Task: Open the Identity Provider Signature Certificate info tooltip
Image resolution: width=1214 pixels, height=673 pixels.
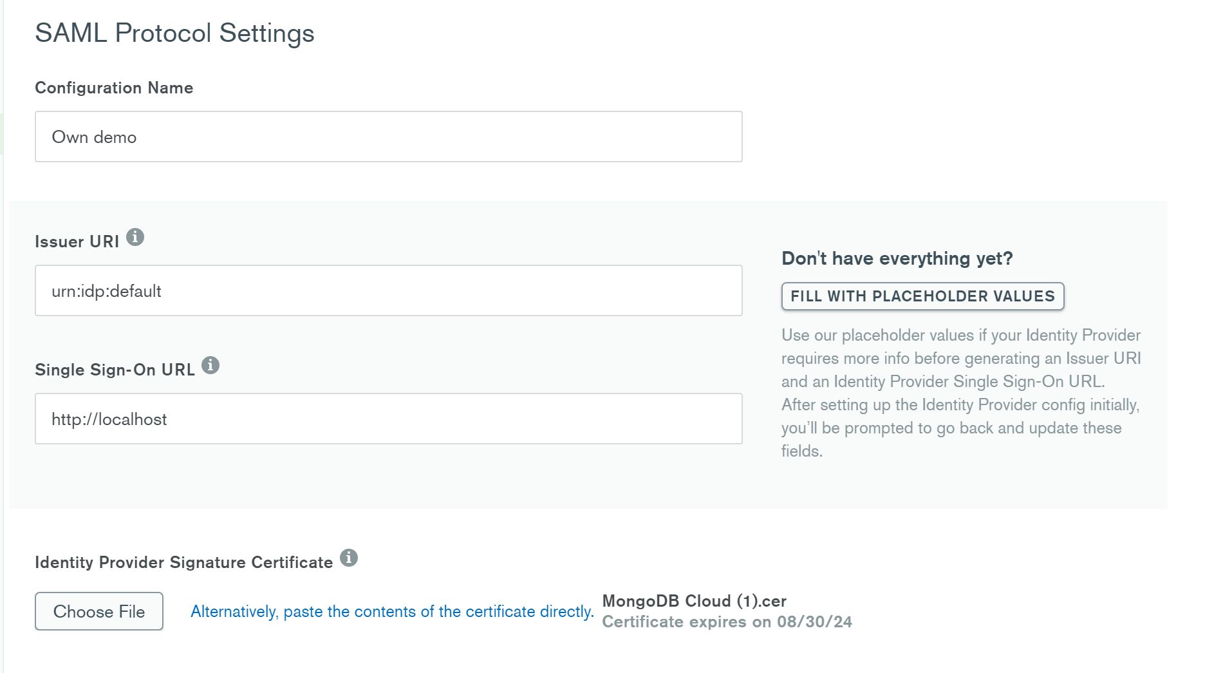Action: point(348,558)
